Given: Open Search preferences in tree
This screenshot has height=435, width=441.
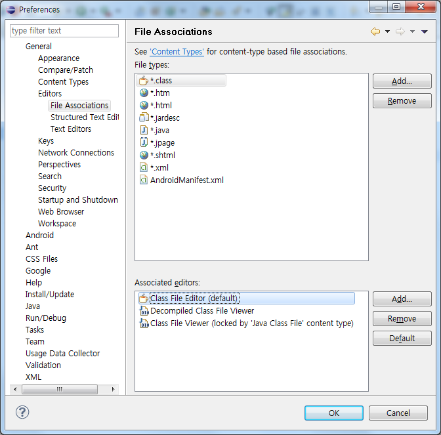Looking at the screenshot, I should pos(50,176).
